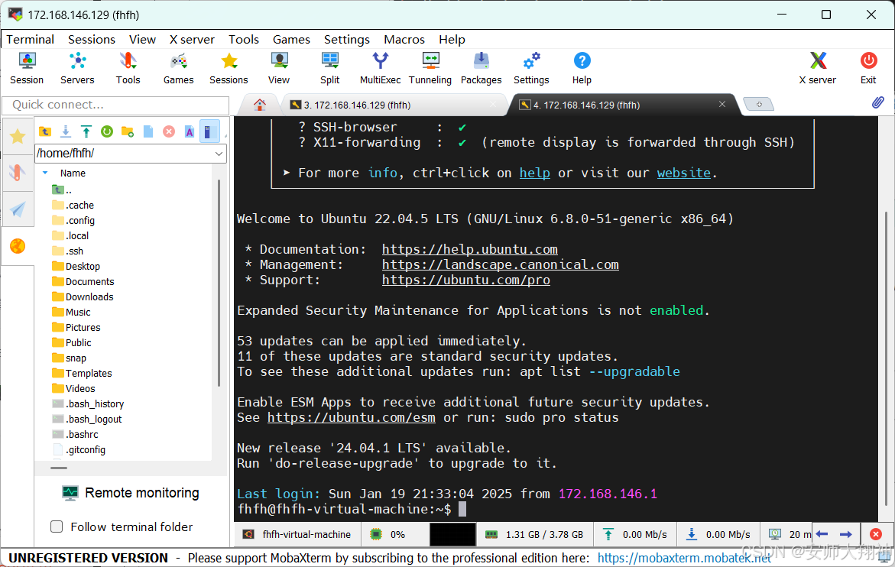Enable Follow terminal folder
Image resolution: width=895 pixels, height=567 pixels.
click(x=57, y=526)
